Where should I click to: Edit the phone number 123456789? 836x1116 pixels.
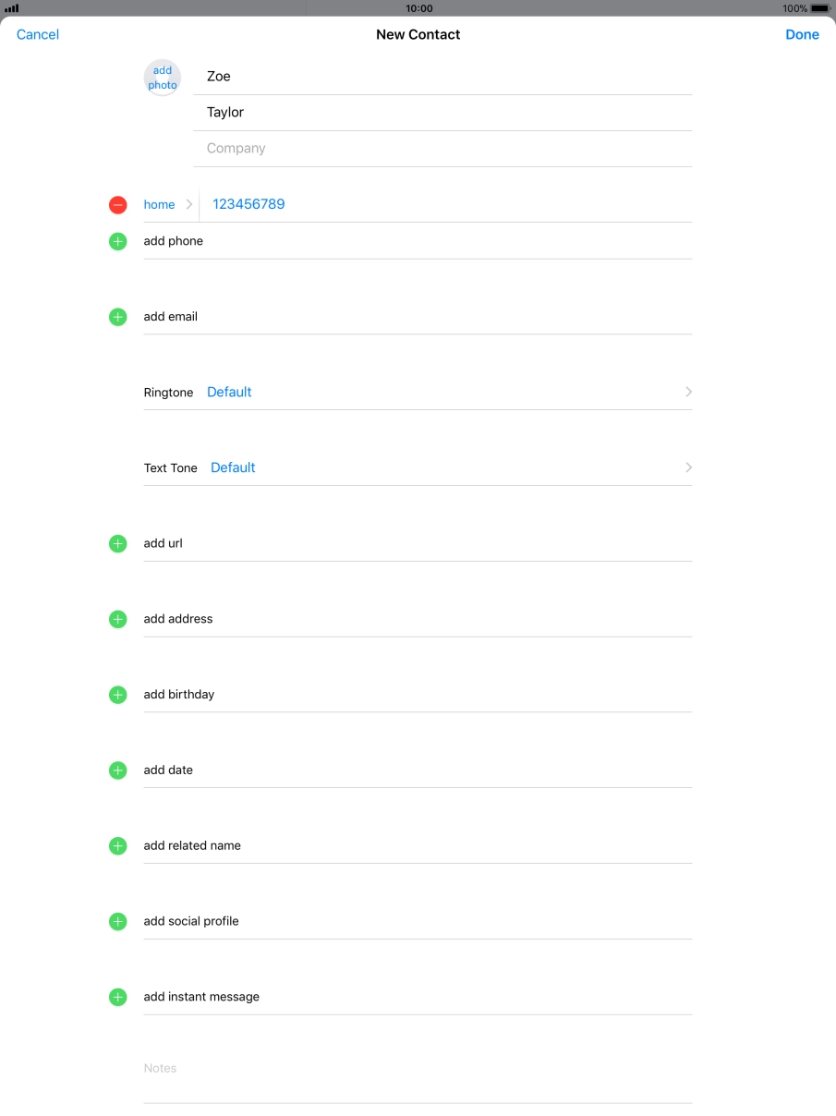pos(443,205)
